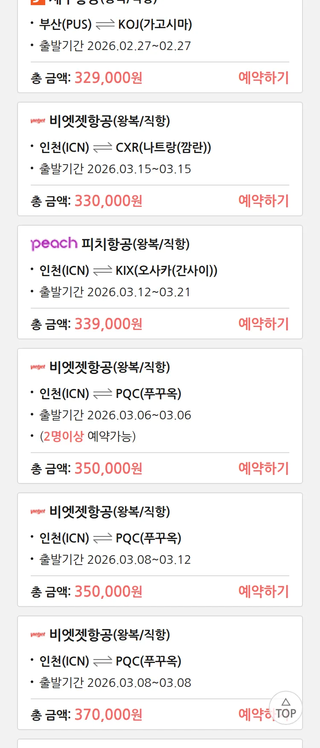The height and width of the screenshot is (748, 320).
Task: Hit 예약하기 for the 03.08~03.12 Phu Quoc flight
Action: click(263, 591)
